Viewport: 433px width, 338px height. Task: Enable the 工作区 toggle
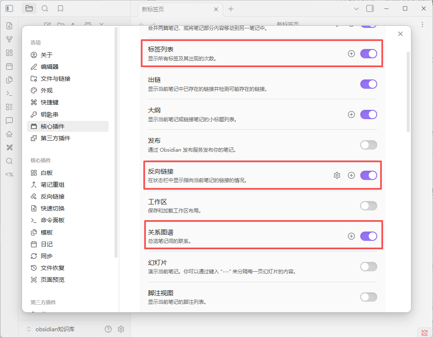[x=369, y=206]
